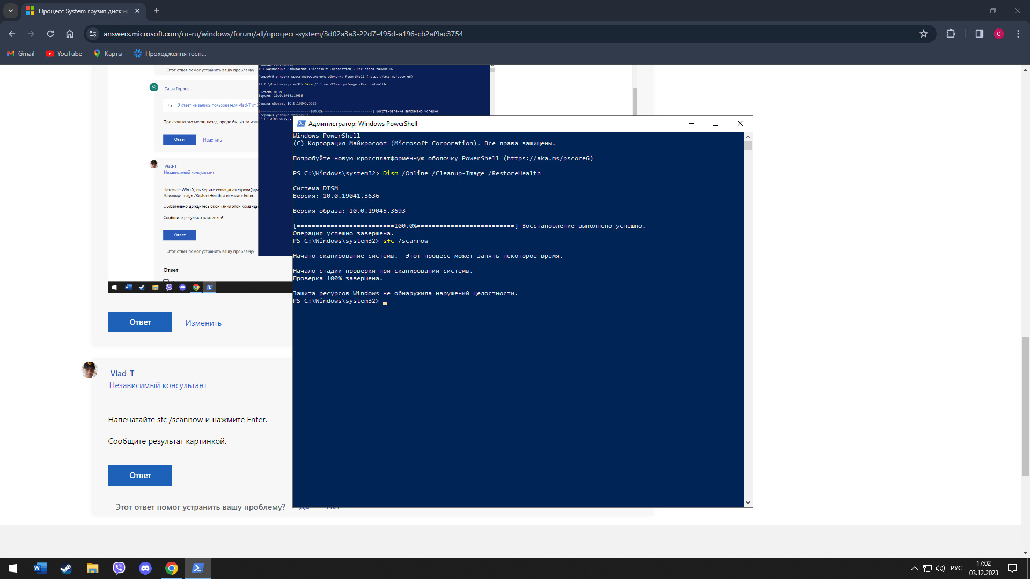The image size is (1030, 579).
Task: Click the Chrome browser taskbar icon
Action: 171,568
